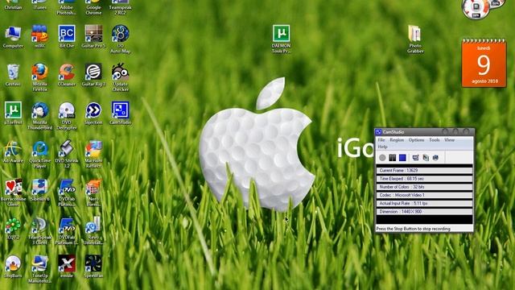Viewport: 515px width, 290px height.
Task: Select the Macrium Reflect shortcut
Action: coord(93,154)
